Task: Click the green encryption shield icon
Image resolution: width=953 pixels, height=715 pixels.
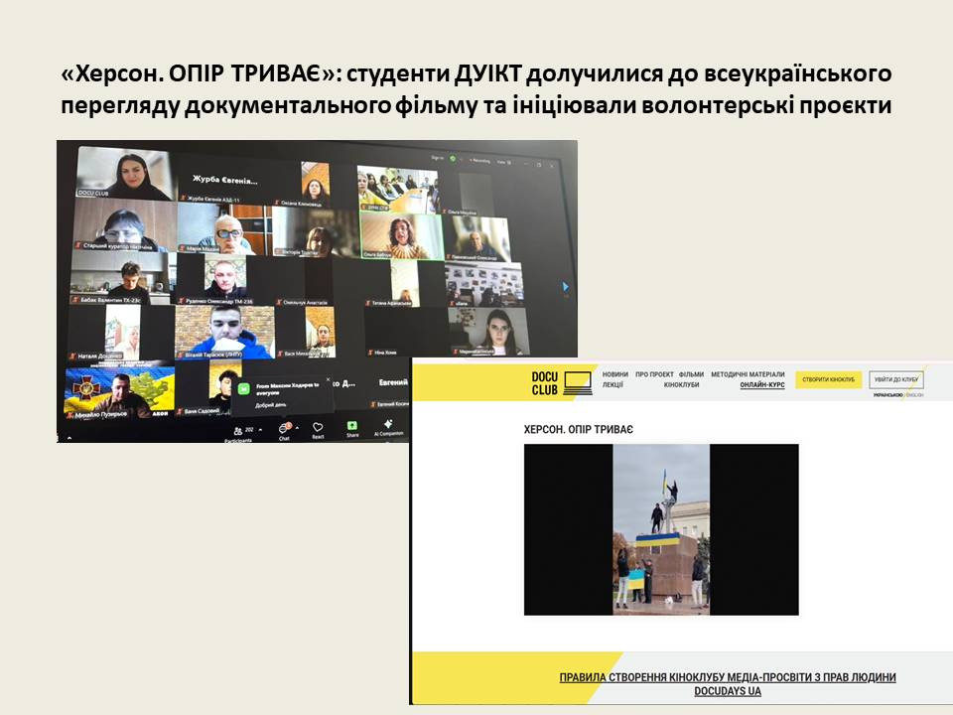Action: pyautogui.click(x=453, y=158)
